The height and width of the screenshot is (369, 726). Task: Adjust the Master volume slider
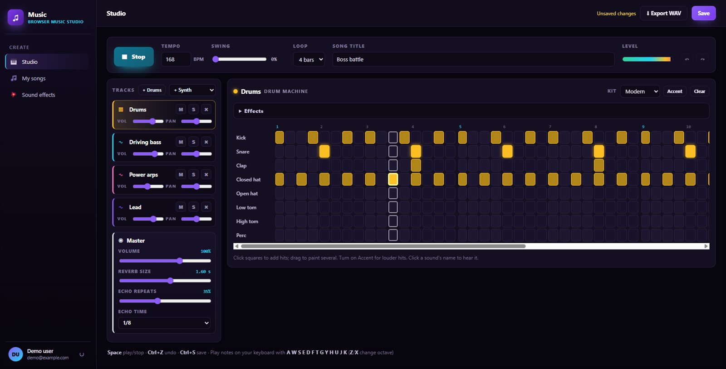(x=165, y=261)
